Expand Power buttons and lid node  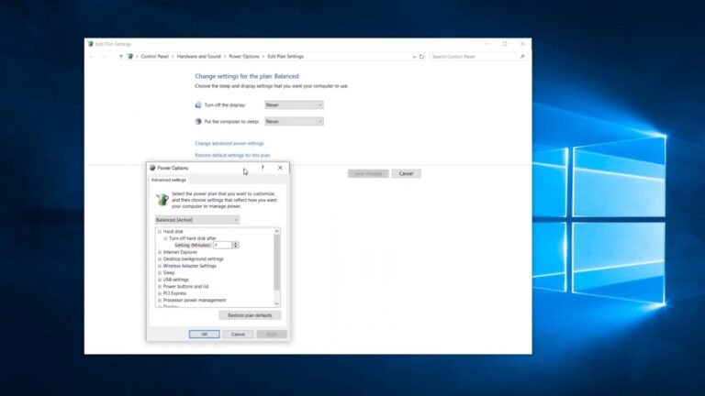(x=160, y=286)
